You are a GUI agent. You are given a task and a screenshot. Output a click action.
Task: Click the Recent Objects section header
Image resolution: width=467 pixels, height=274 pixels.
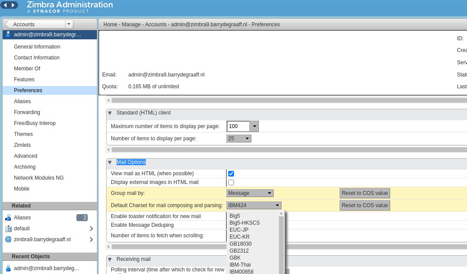[x=50, y=257]
